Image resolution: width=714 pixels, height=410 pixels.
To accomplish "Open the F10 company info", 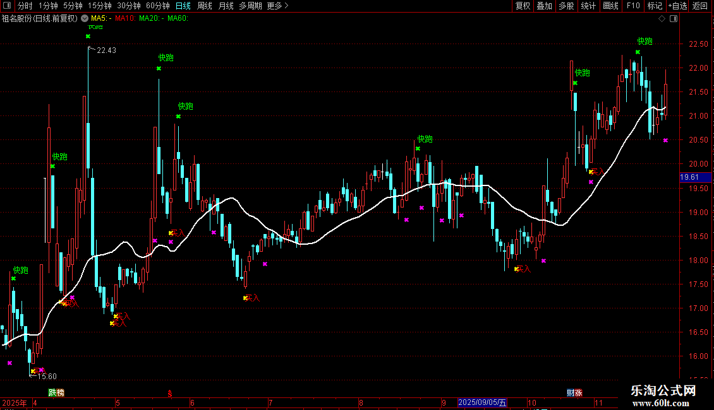I will click(633, 6).
